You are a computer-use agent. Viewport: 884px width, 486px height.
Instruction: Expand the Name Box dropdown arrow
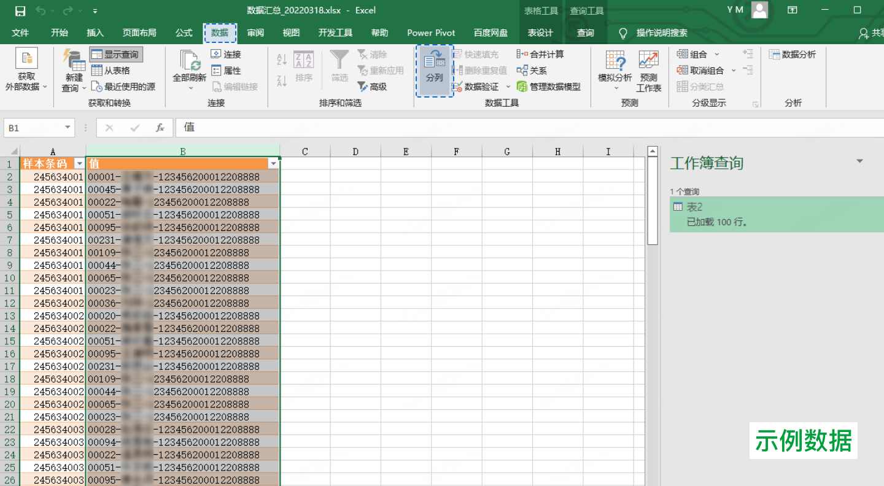[x=68, y=128]
